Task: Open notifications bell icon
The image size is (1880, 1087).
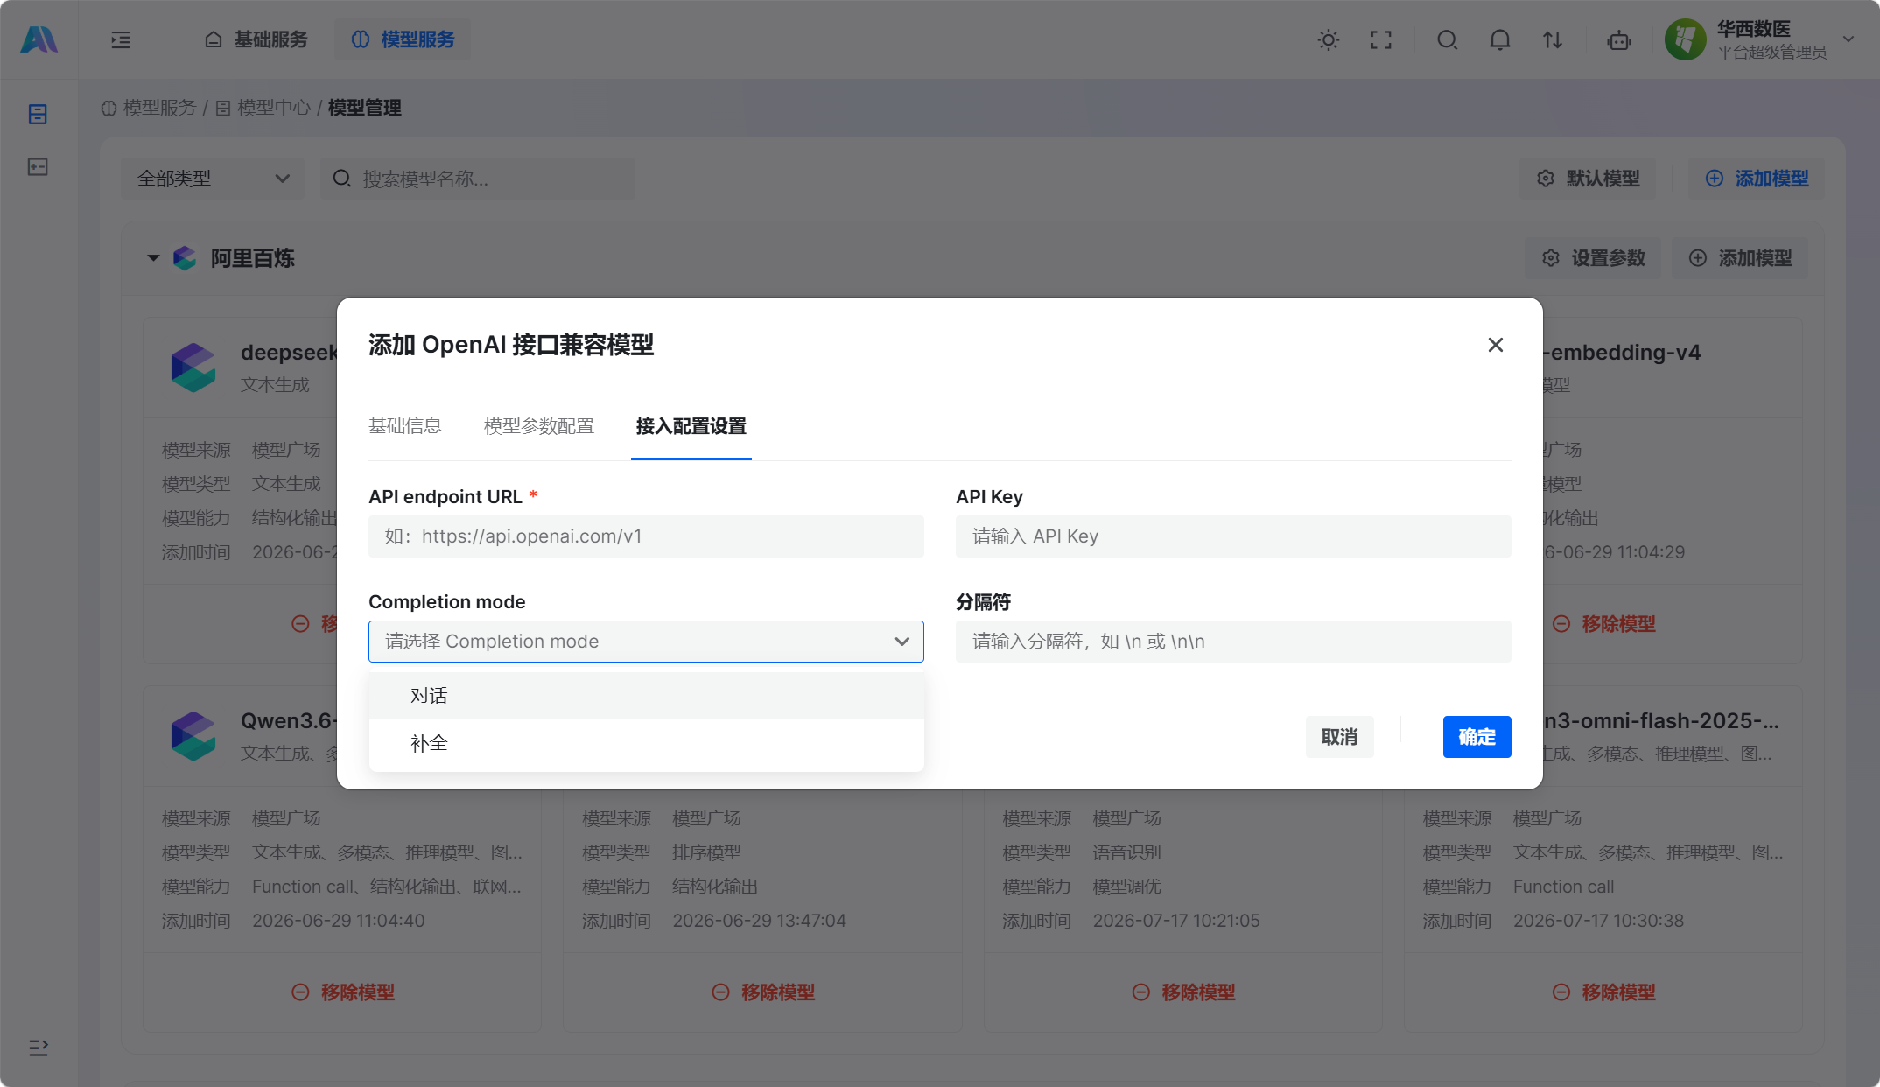Action: click(1500, 39)
